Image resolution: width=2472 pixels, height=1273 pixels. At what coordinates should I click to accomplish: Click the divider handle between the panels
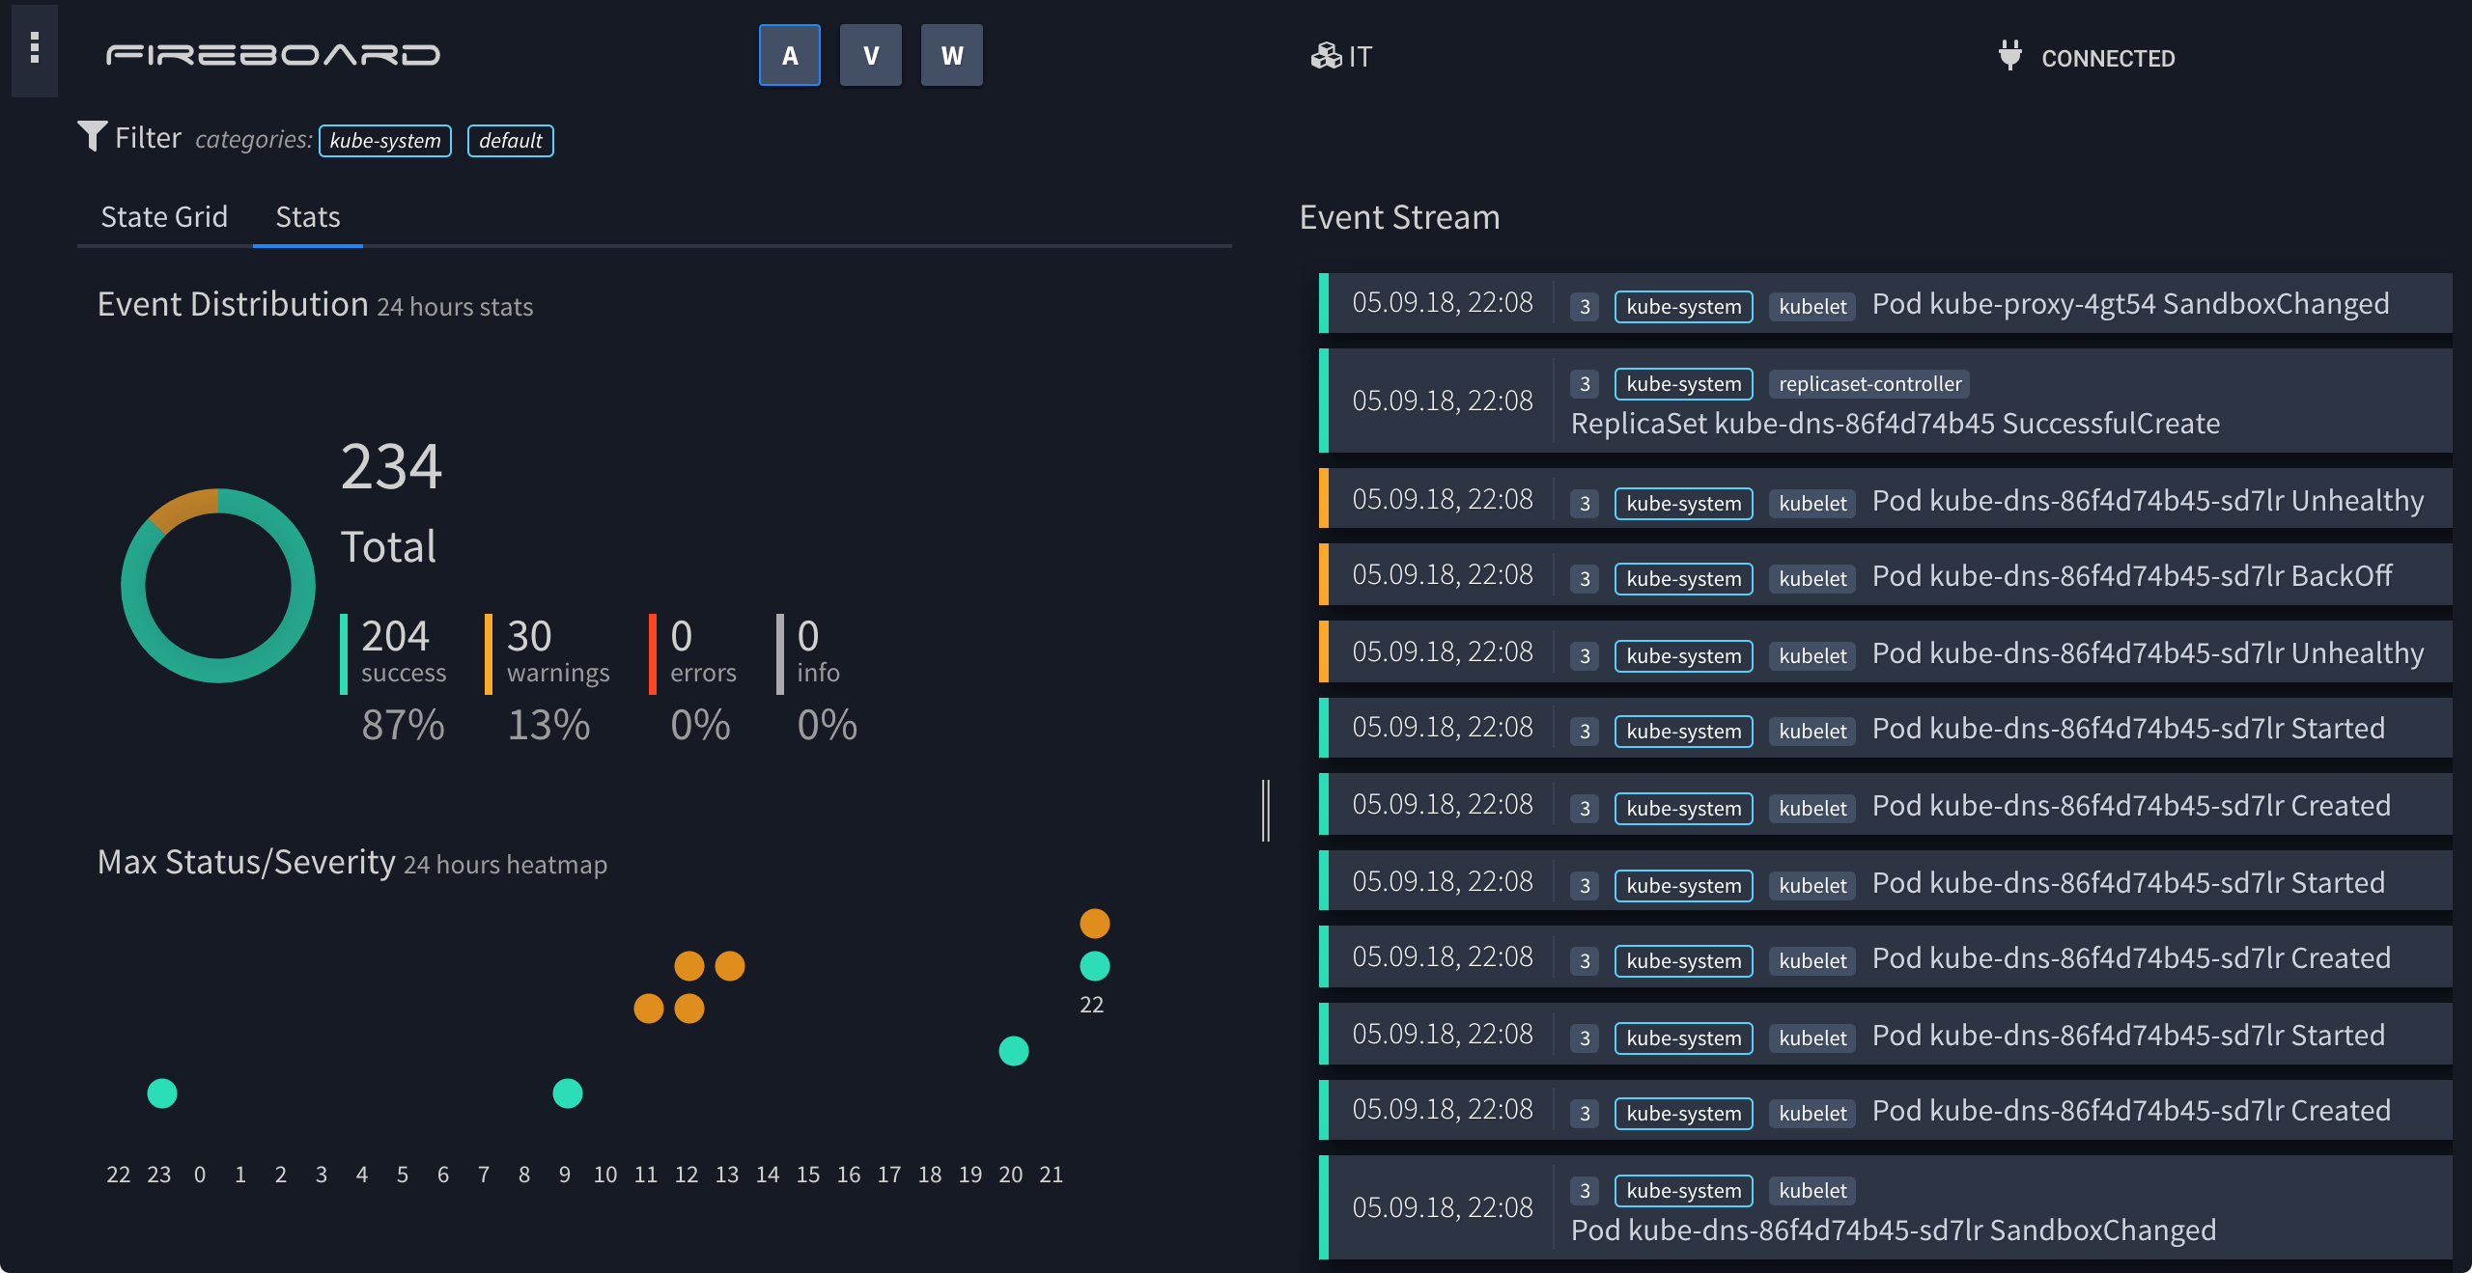coord(1267,811)
